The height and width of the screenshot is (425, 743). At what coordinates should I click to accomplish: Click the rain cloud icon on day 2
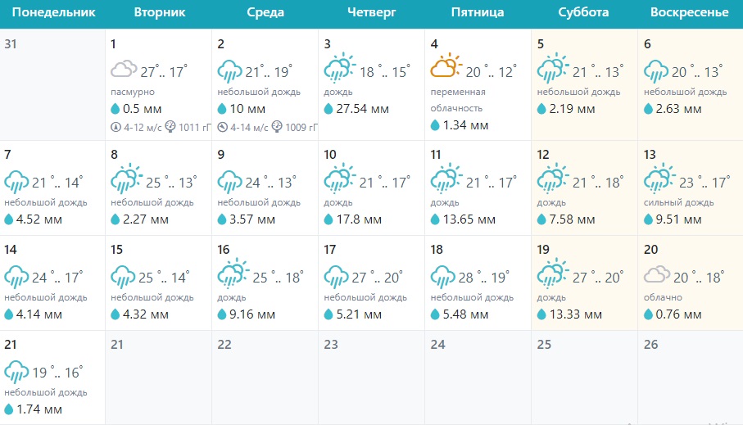(x=230, y=70)
